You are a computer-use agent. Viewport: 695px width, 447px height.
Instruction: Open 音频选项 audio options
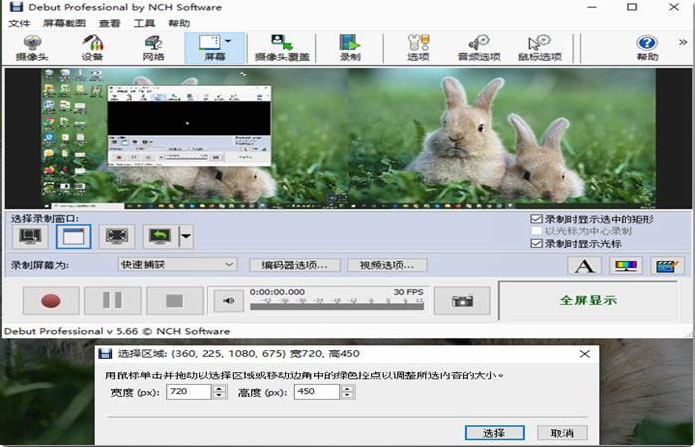point(479,48)
